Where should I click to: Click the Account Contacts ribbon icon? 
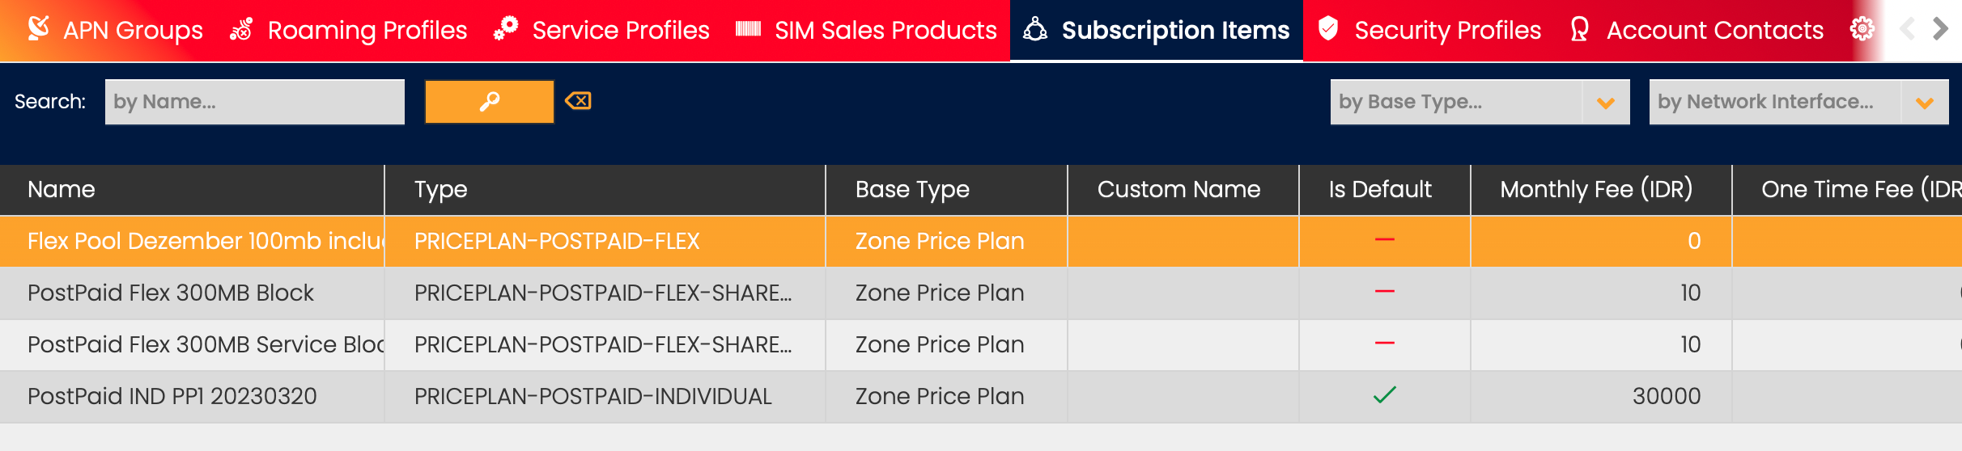1579,30
